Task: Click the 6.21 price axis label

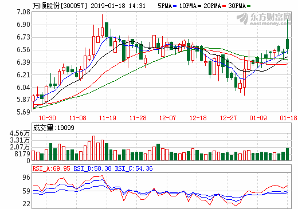Action: 23,75
